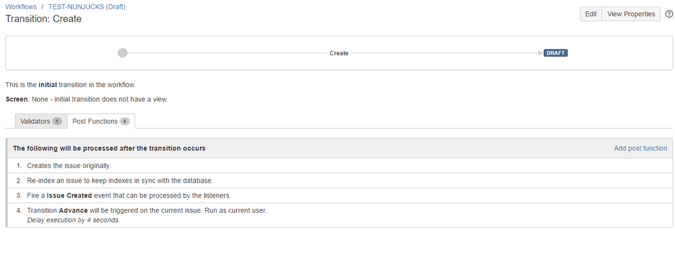The image size is (675, 256).
Task: Select the DRAFT status lozenge
Action: click(556, 53)
